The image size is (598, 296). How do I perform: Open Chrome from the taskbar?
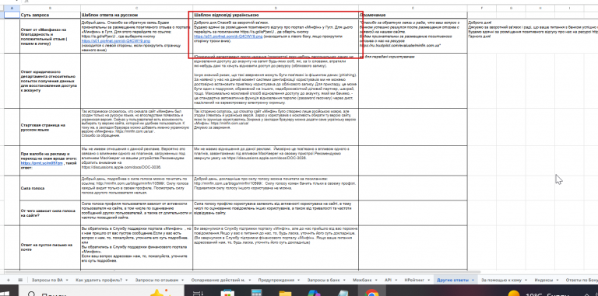(x=371, y=294)
